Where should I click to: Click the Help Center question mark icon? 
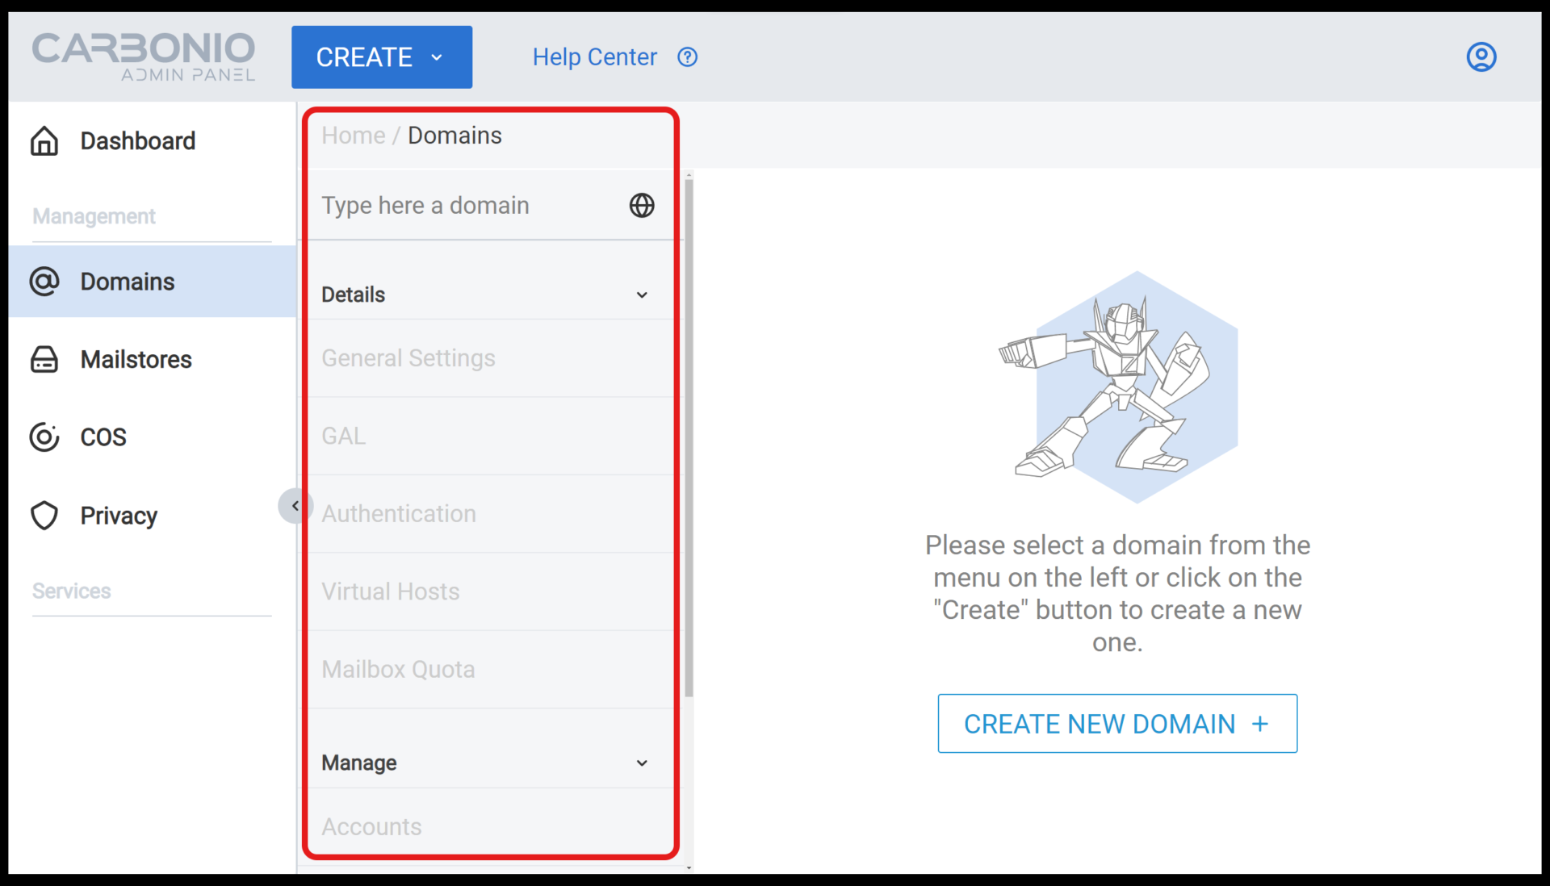point(687,56)
